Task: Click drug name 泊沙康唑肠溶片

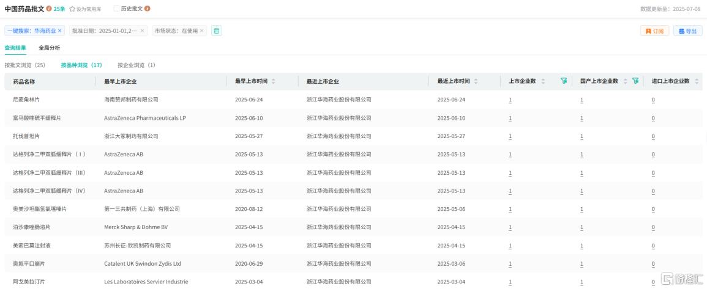Action: pos(32,227)
